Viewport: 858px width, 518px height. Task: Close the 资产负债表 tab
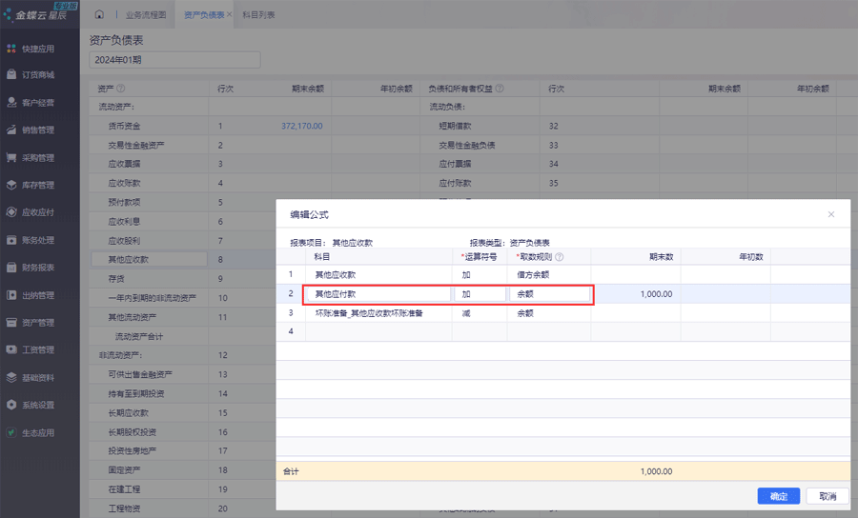point(229,14)
